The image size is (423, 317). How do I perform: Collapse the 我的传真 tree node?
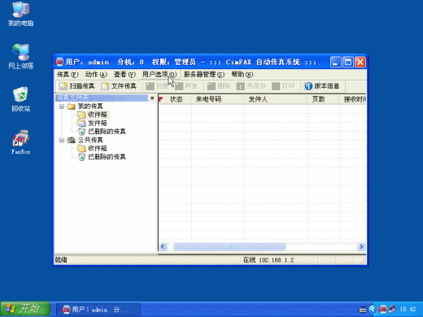(62, 106)
